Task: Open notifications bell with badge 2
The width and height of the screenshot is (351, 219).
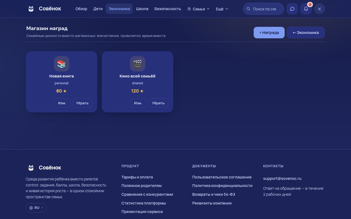Action: [x=306, y=9]
